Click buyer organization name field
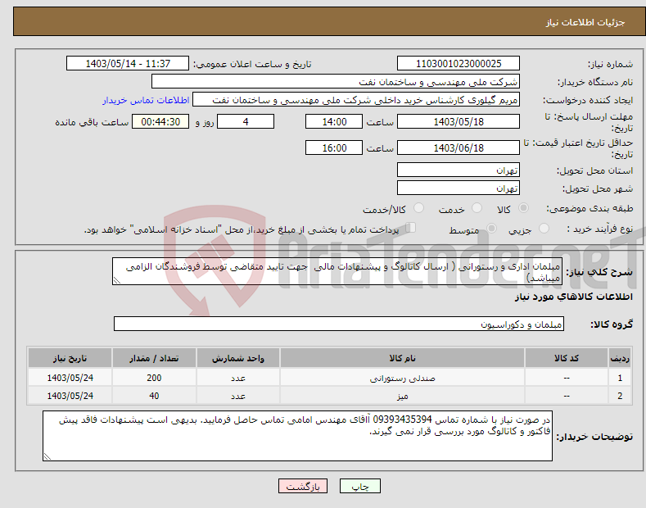The width and height of the screenshot is (646, 508). click(x=336, y=82)
